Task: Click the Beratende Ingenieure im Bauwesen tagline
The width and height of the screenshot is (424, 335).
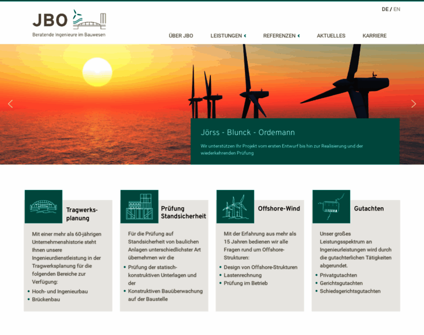Action: 69,35
